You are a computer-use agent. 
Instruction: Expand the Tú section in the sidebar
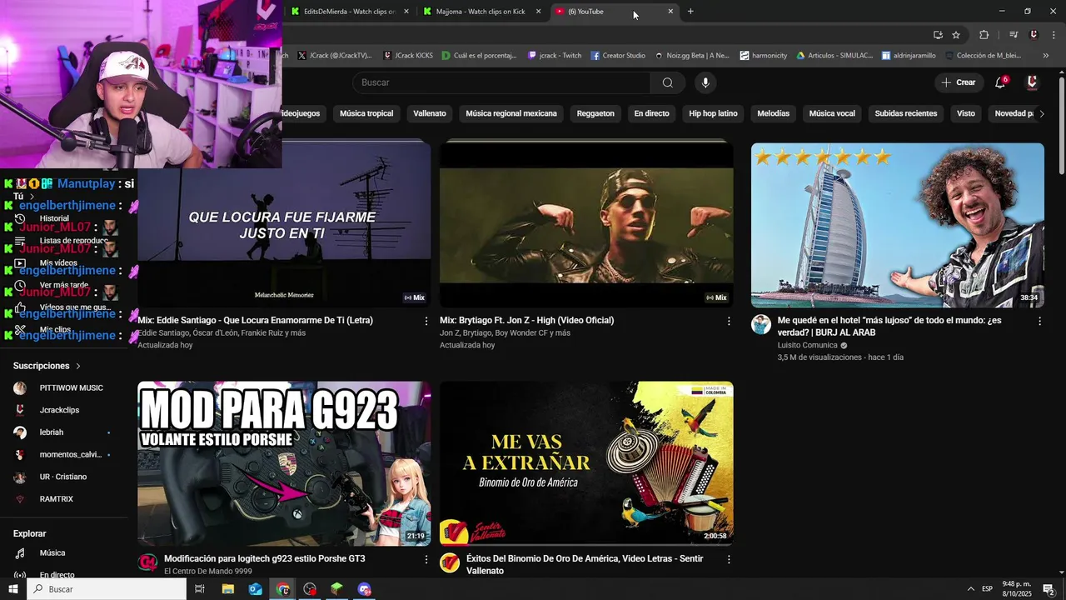(x=32, y=197)
